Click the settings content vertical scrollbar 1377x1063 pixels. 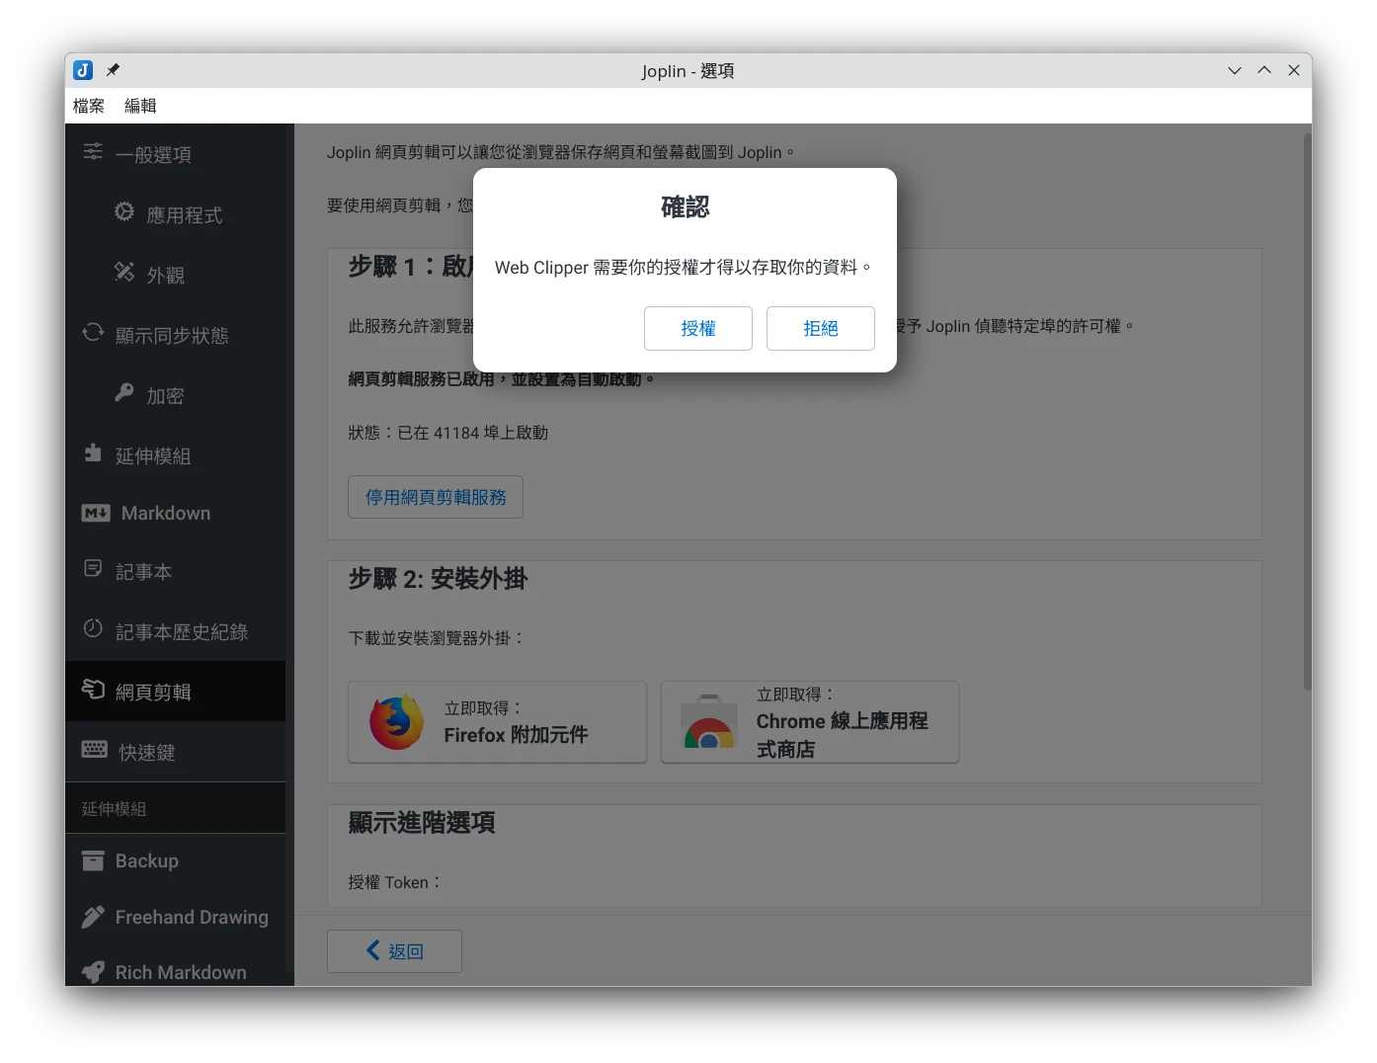1307,411
